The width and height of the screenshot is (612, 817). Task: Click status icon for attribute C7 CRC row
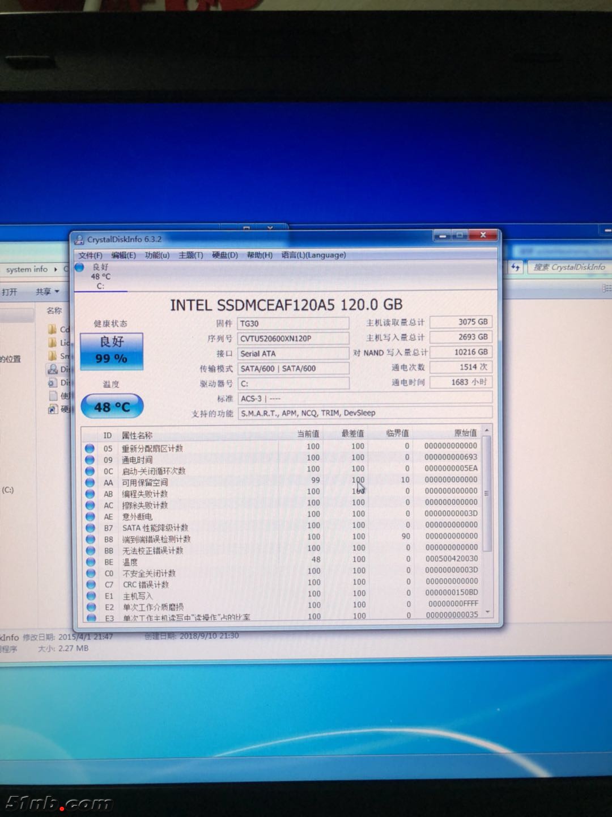(x=91, y=584)
